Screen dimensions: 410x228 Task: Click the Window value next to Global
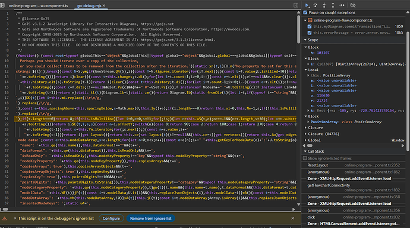pos(398,140)
